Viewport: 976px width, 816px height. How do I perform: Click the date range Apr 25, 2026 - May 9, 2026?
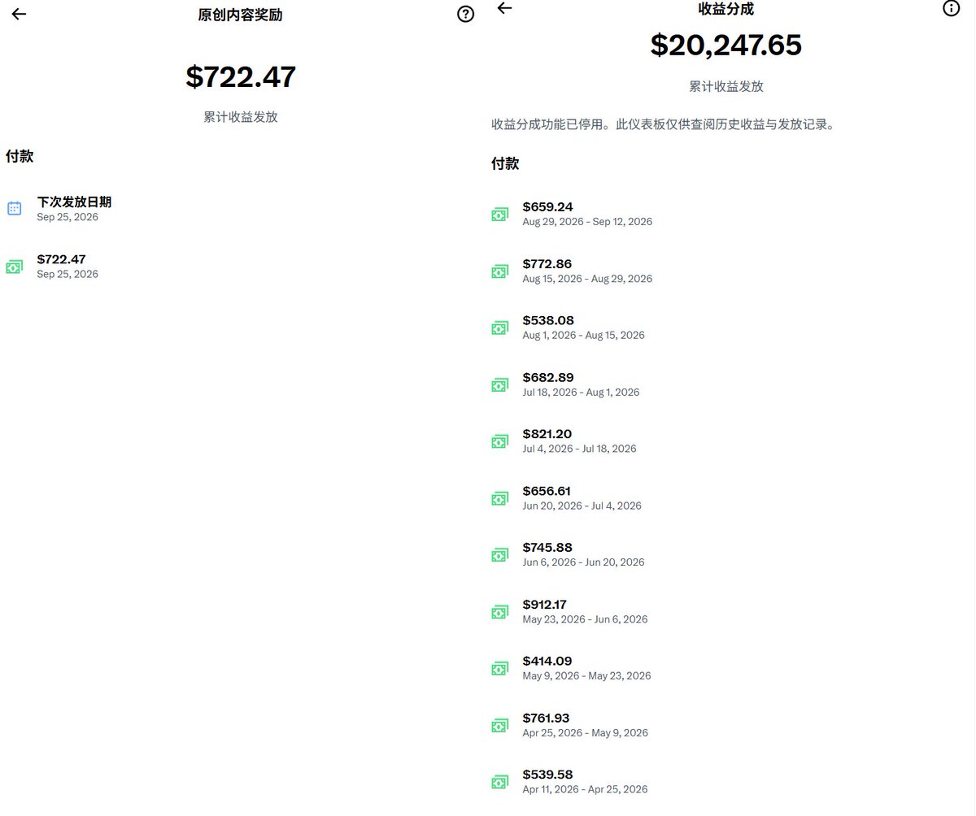[586, 733]
